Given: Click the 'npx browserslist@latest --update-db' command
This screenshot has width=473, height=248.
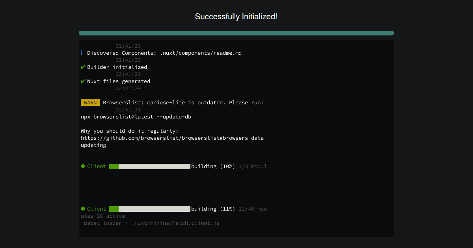Looking at the screenshot, I should click(x=136, y=117).
